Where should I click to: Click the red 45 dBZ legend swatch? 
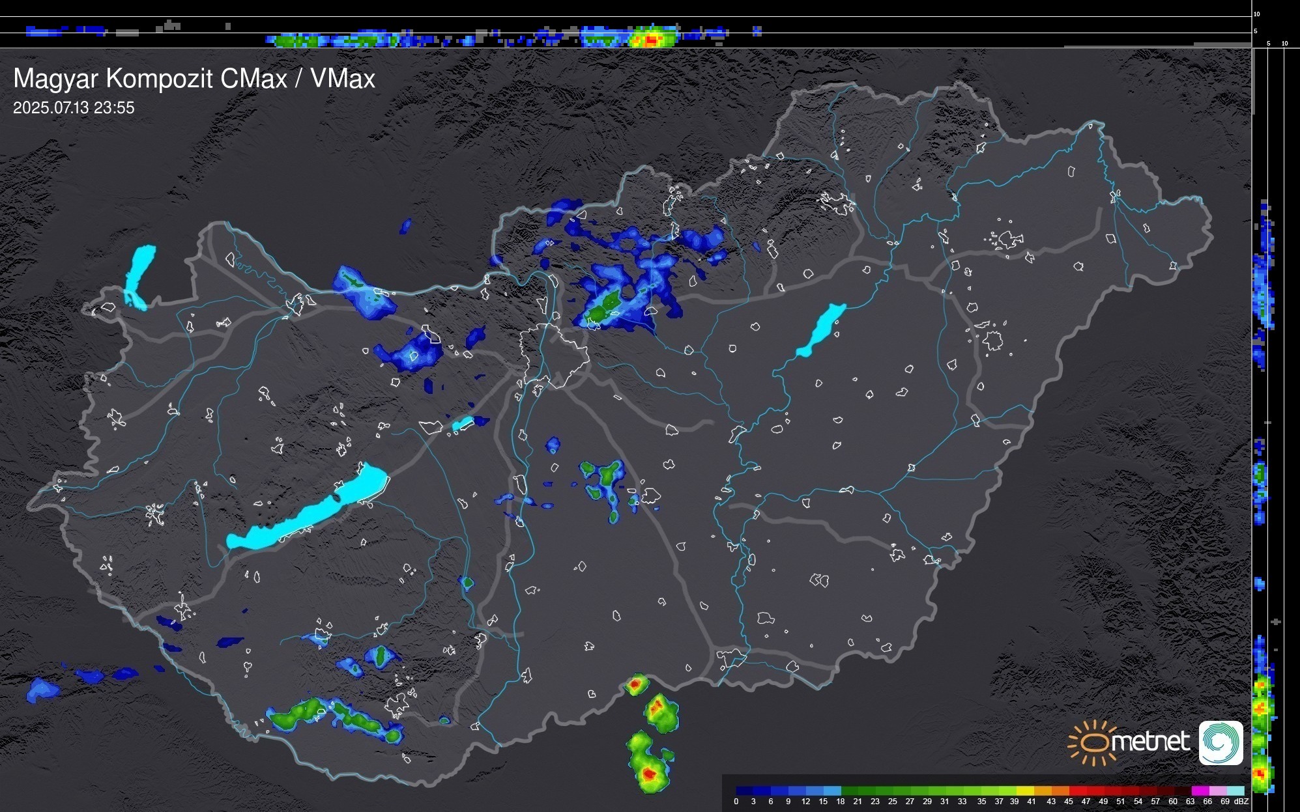(1077, 791)
